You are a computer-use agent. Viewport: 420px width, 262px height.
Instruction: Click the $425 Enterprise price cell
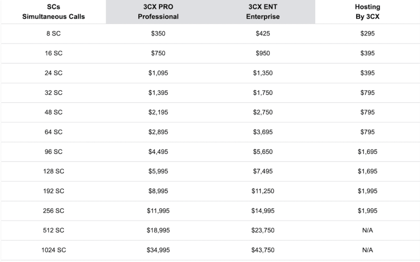click(x=263, y=34)
